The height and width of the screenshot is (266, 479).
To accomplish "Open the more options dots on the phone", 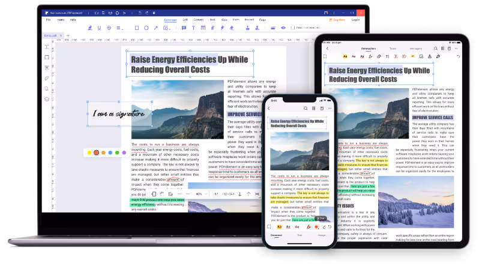I will [330, 108].
